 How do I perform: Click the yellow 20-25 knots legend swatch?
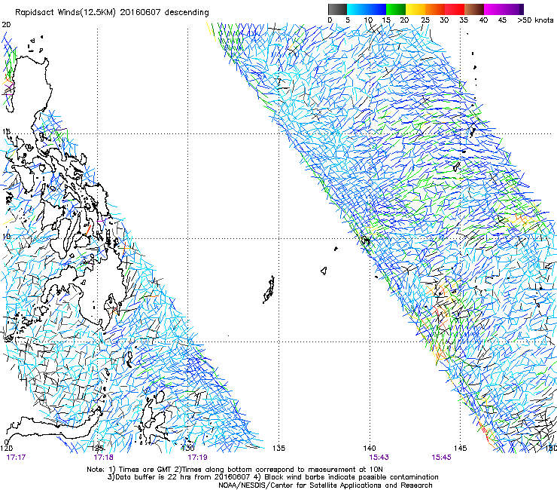coord(415,9)
